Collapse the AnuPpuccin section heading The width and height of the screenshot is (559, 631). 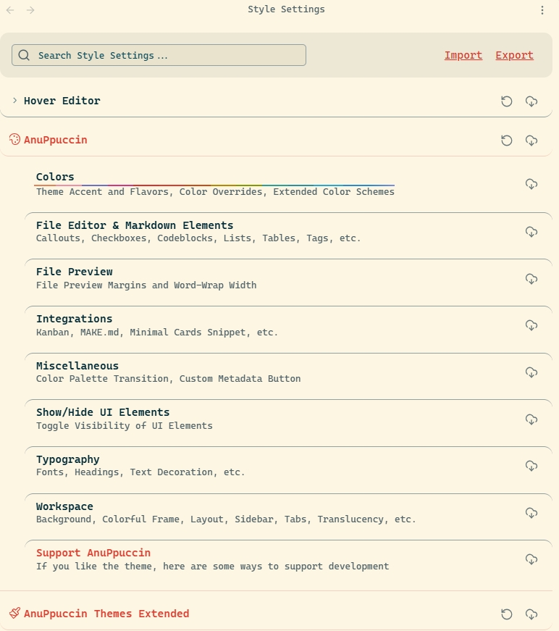(56, 140)
